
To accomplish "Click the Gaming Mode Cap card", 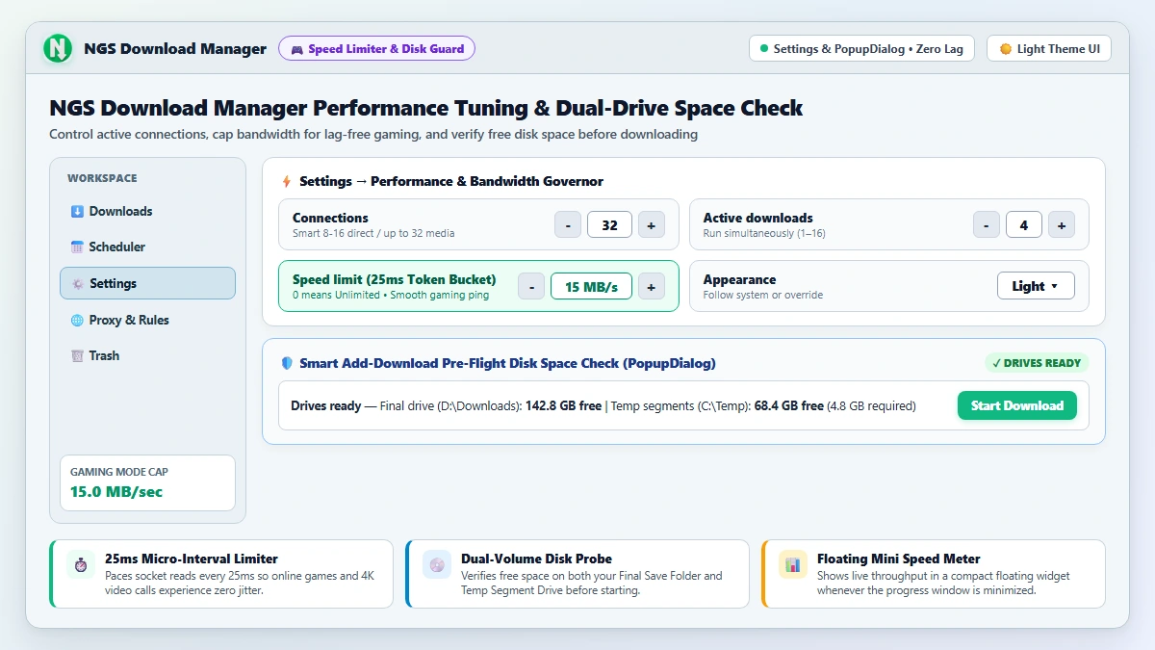I will click(147, 482).
